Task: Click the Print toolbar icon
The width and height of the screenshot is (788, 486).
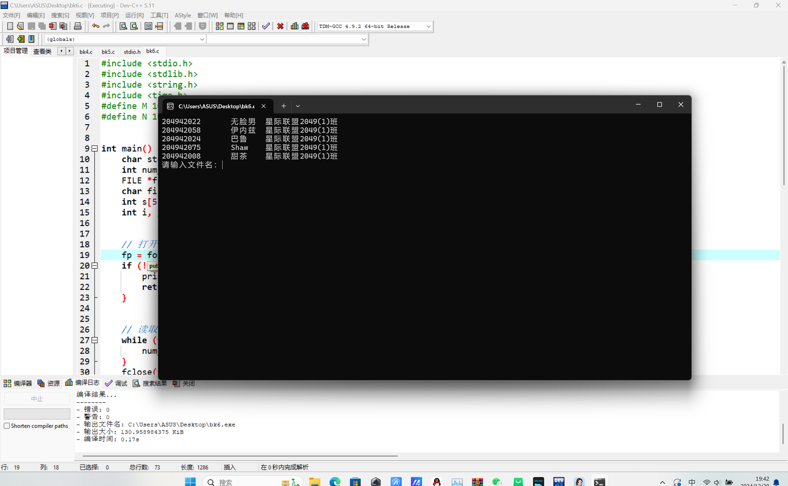Action: tap(78, 26)
